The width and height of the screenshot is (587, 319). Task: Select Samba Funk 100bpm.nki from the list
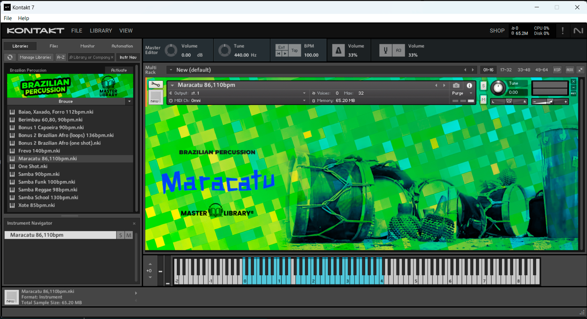pyautogui.click(x=47, y=182)
